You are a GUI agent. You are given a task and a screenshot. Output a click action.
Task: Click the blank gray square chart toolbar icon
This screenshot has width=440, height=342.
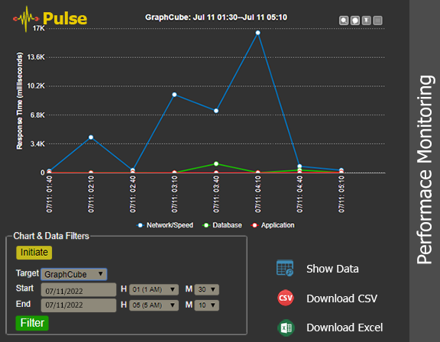377,21
